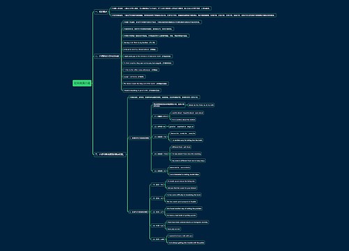Select the 'interested in, successful in' node
The height and width of the screenshot is (251, 349).
[x=180, y=167]
